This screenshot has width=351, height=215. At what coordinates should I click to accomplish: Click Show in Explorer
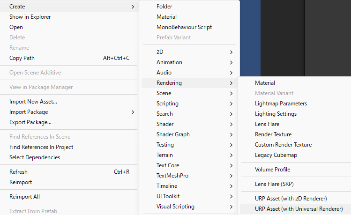point(30,17)
